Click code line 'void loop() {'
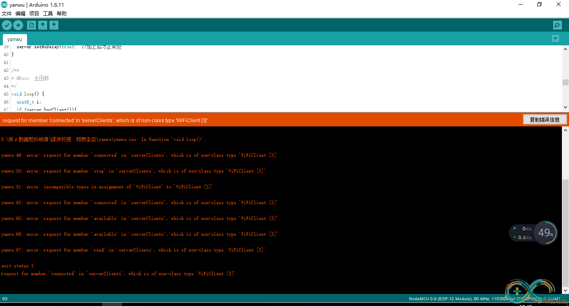The width and height of the screenshot is (569, 306). (27, 94)
